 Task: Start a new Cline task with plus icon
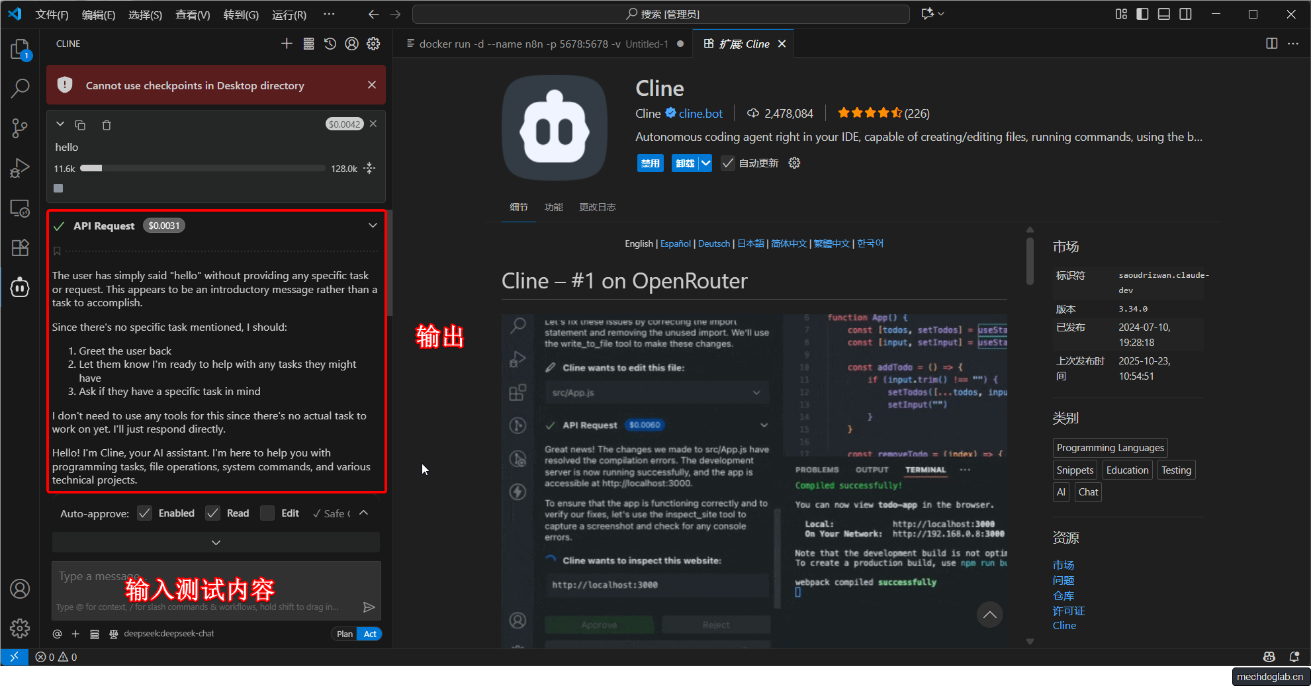point(287,44)
